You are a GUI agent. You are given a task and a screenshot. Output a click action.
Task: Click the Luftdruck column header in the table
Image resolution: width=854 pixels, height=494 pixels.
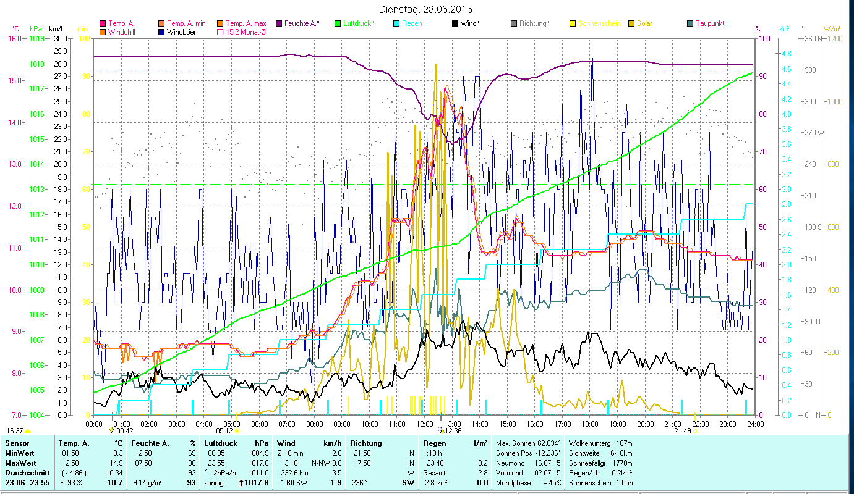221,443
